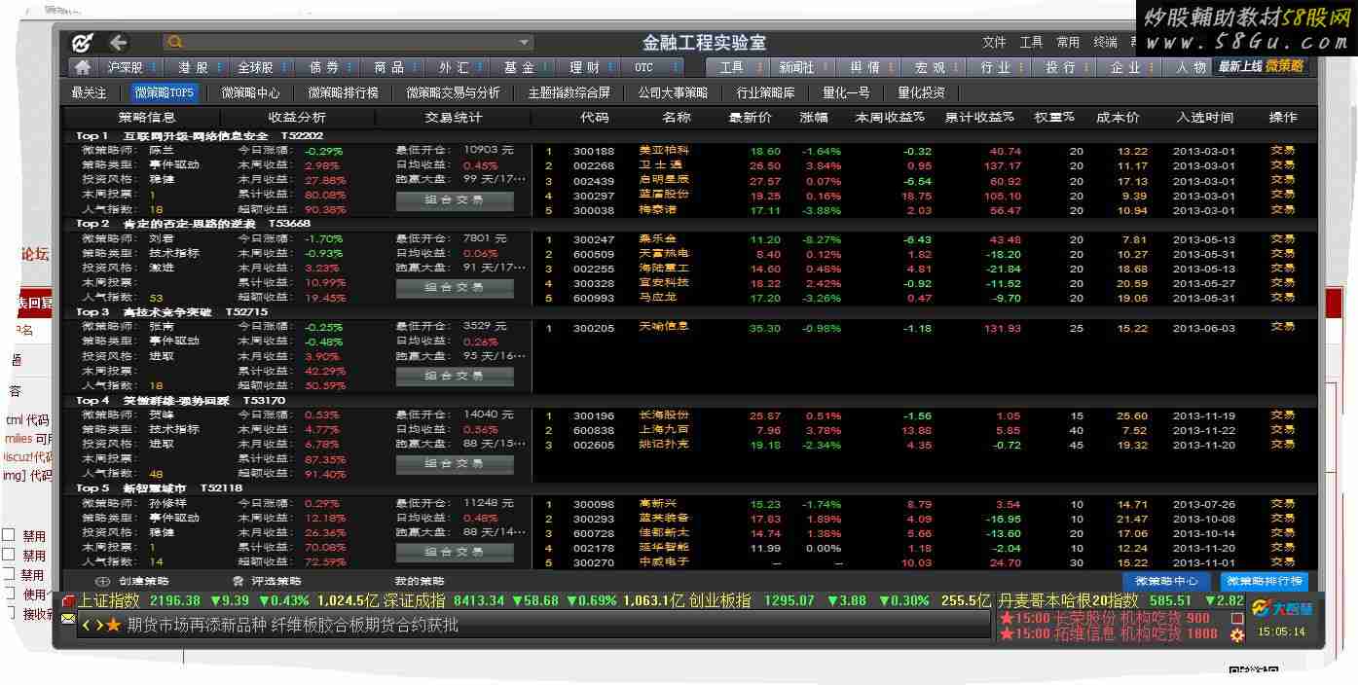Screen dimensions: 1358x685
Task: Click stock name 马应龙
Action: 657,298
